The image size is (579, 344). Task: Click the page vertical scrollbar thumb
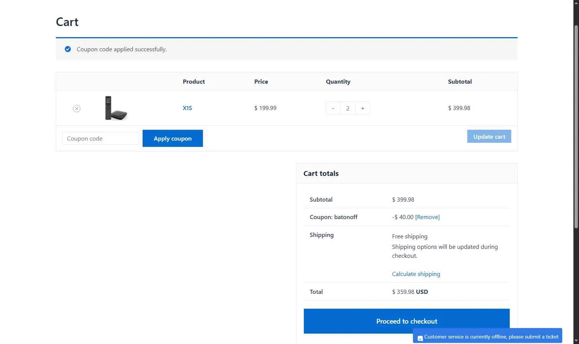(576, 127)
